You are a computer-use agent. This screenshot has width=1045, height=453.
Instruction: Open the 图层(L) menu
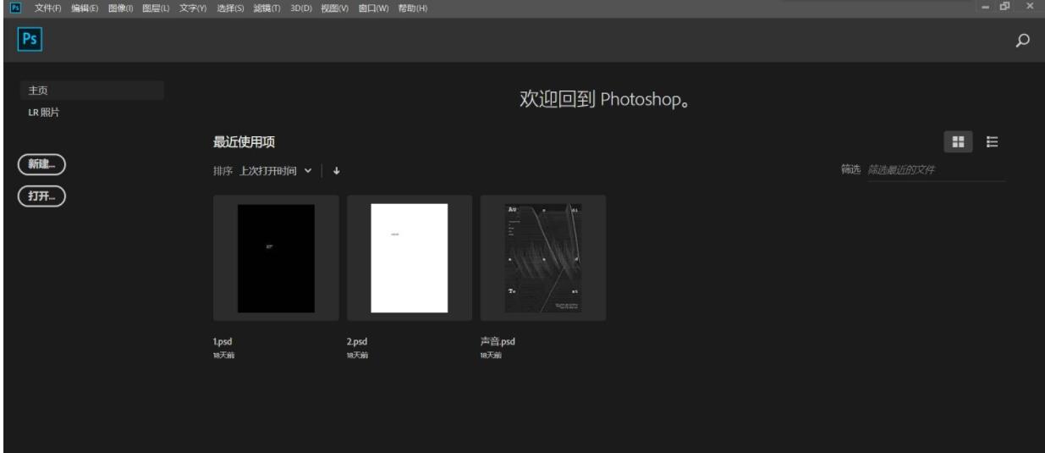click(x=157, y=8)
